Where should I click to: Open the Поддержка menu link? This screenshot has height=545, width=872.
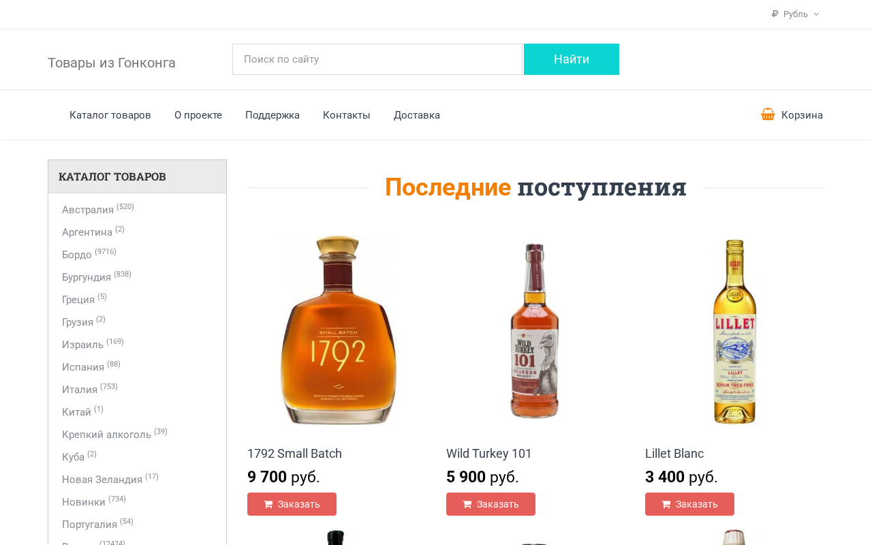tap(272, 115)
